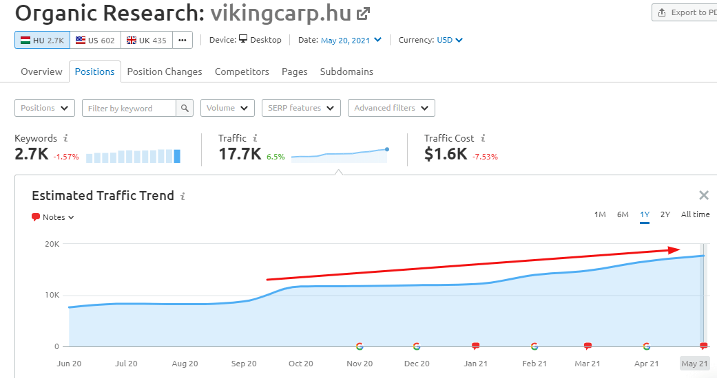The height and width of the screenshot is (378, 717).
Task: Close the Estimated Traffic Trend panel
Action: [x=704, y=195]
